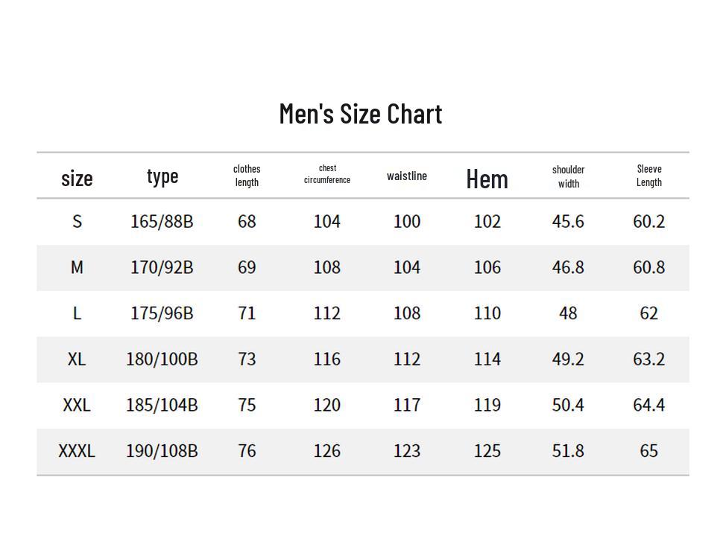726x544 pixels.
Task: Select the 46.8 shoulder width value
Action: [x=568, y=268]
